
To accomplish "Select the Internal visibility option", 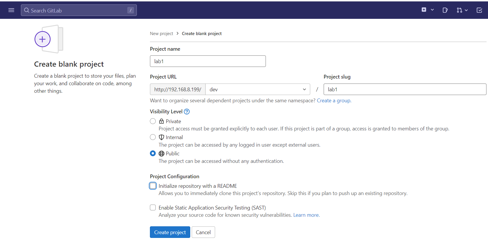I will pos(153,137).
